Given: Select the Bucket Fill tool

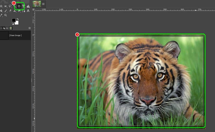Looking at the screenshot, I should point(1,11).
